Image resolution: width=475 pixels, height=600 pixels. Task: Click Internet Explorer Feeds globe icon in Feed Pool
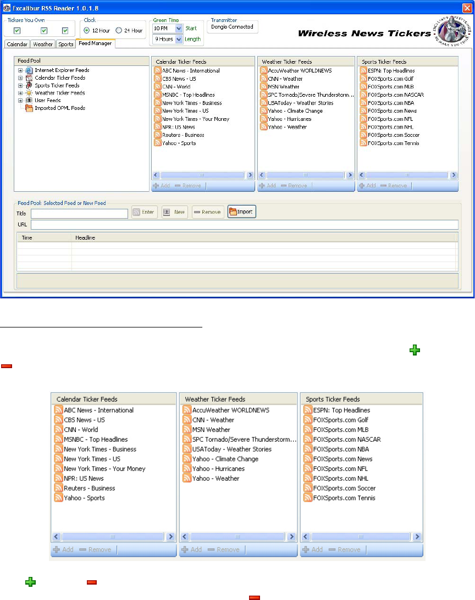pos(29,70)
